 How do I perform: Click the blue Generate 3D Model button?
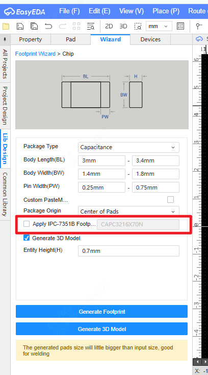point(101,329)
